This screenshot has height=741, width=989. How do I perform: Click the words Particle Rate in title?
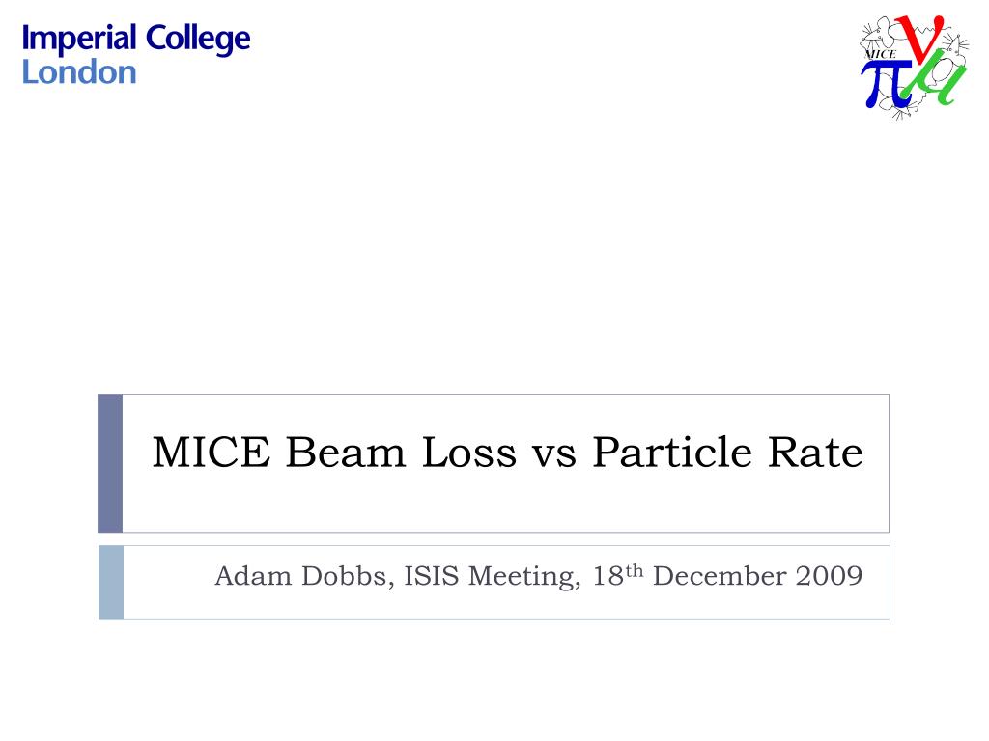727,453
